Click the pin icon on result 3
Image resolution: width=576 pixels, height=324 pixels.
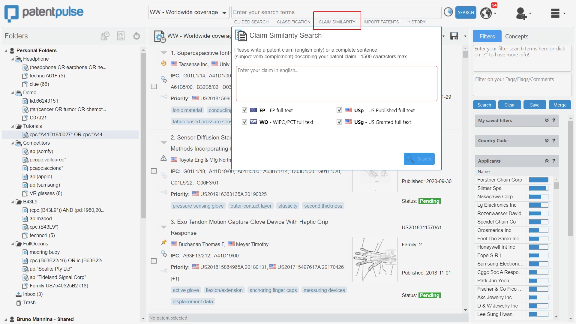(x=164, y=242)
